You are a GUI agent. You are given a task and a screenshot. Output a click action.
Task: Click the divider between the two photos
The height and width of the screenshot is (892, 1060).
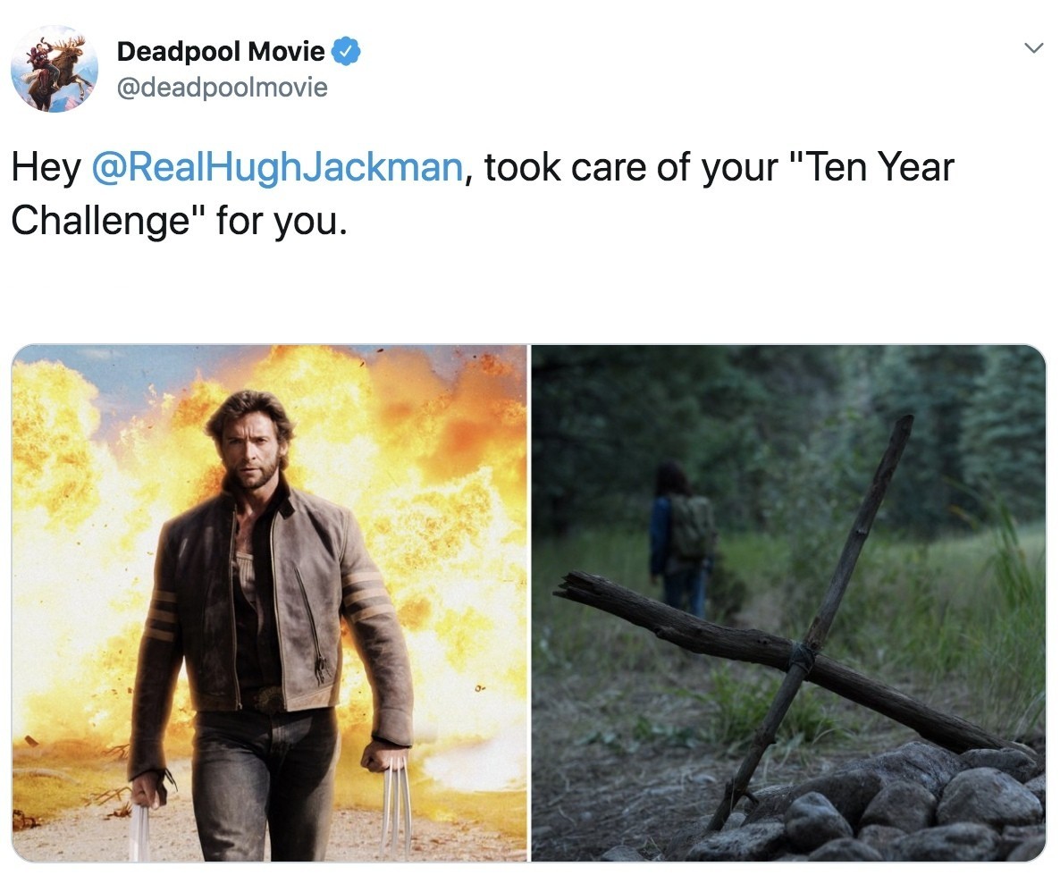coord(529,602)
